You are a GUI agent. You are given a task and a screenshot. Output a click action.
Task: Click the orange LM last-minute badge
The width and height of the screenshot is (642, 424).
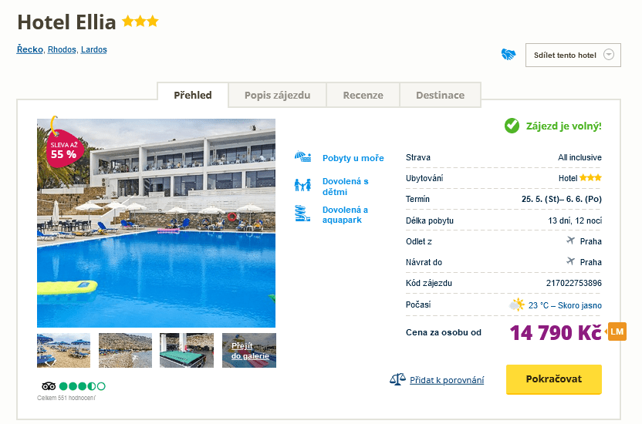point(617,331)
